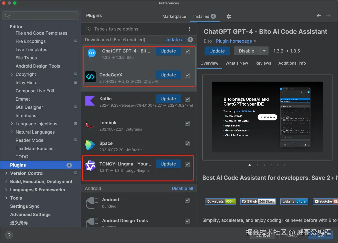Image resolution: width=338 pixels, height=243 pixels.
Task: Expand the Tools section
Action: 6,198
